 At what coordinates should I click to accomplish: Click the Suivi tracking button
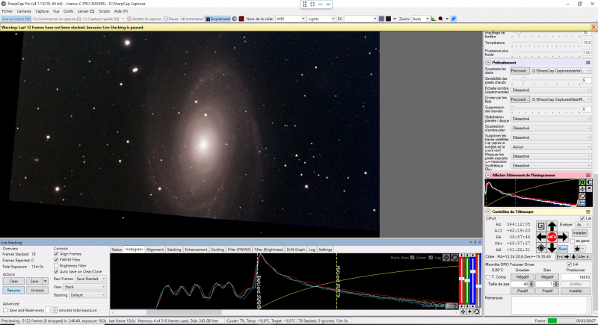[563, 248]
